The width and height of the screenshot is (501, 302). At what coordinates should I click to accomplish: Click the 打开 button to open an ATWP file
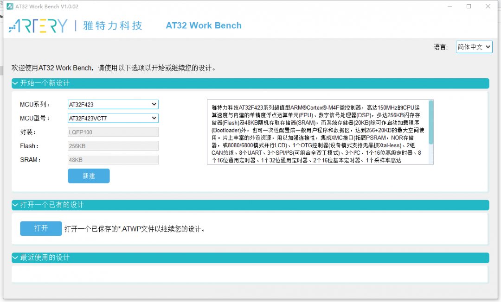point(41,228)
